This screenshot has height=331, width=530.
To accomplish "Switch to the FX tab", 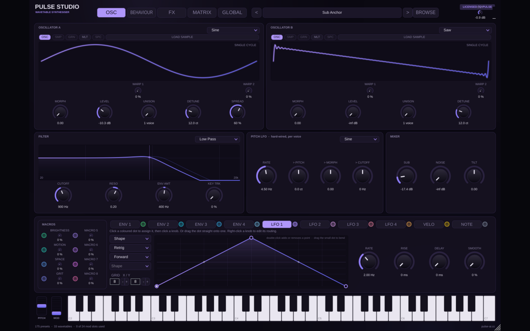I will (172, 13).
